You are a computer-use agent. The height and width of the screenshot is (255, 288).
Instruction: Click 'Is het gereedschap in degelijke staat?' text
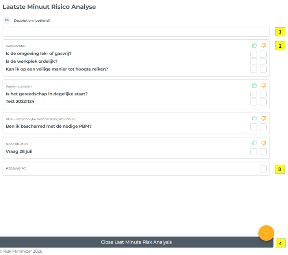tap(46, 94)
